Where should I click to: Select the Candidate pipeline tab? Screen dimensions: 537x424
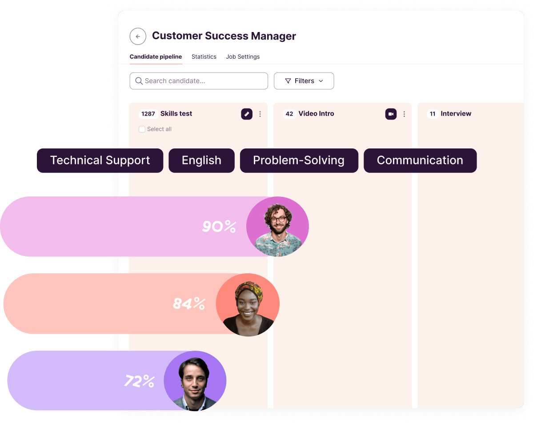pos(156,57)
